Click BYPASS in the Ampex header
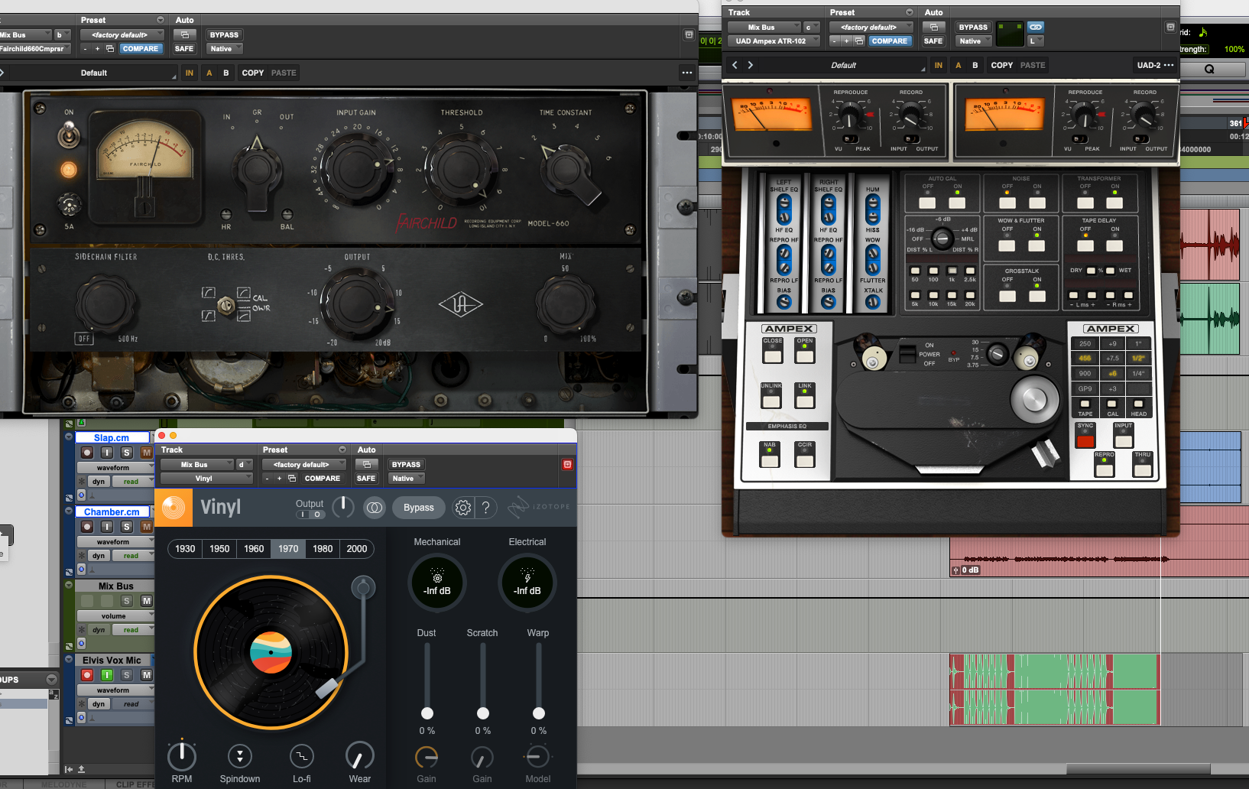Viewport: 1249px width, 789px height. (x=973, y=27)
